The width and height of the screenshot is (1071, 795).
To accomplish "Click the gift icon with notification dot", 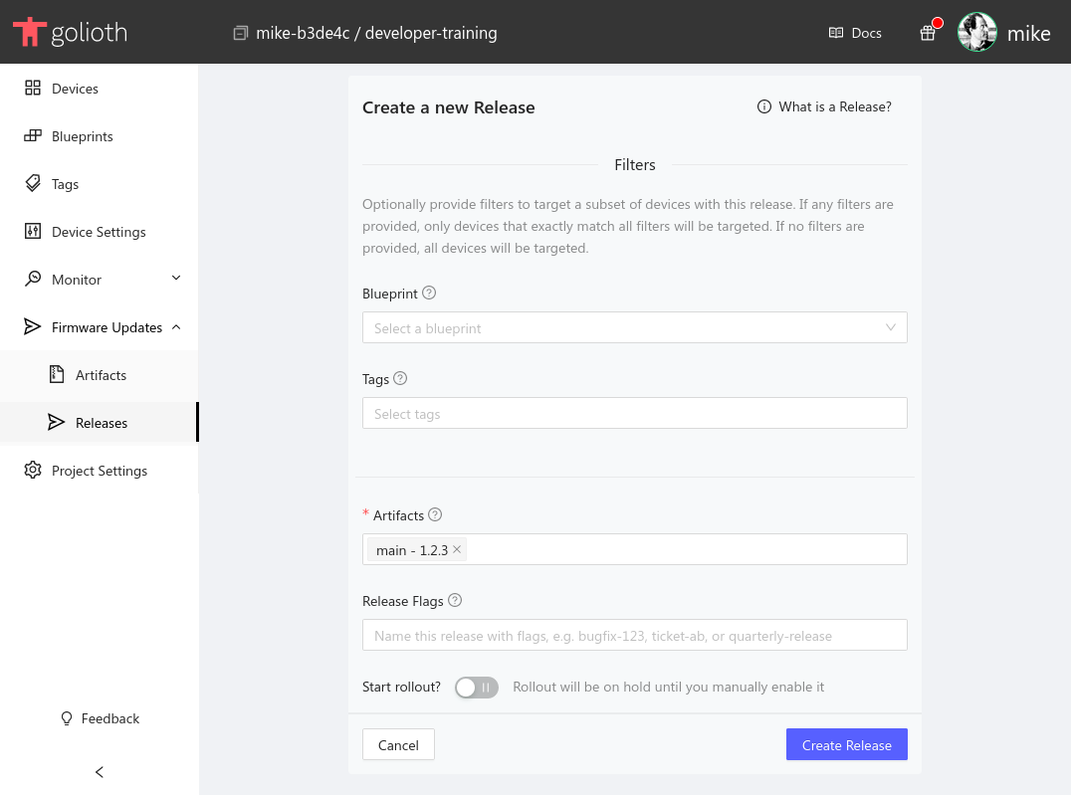I will click(928, 33).
